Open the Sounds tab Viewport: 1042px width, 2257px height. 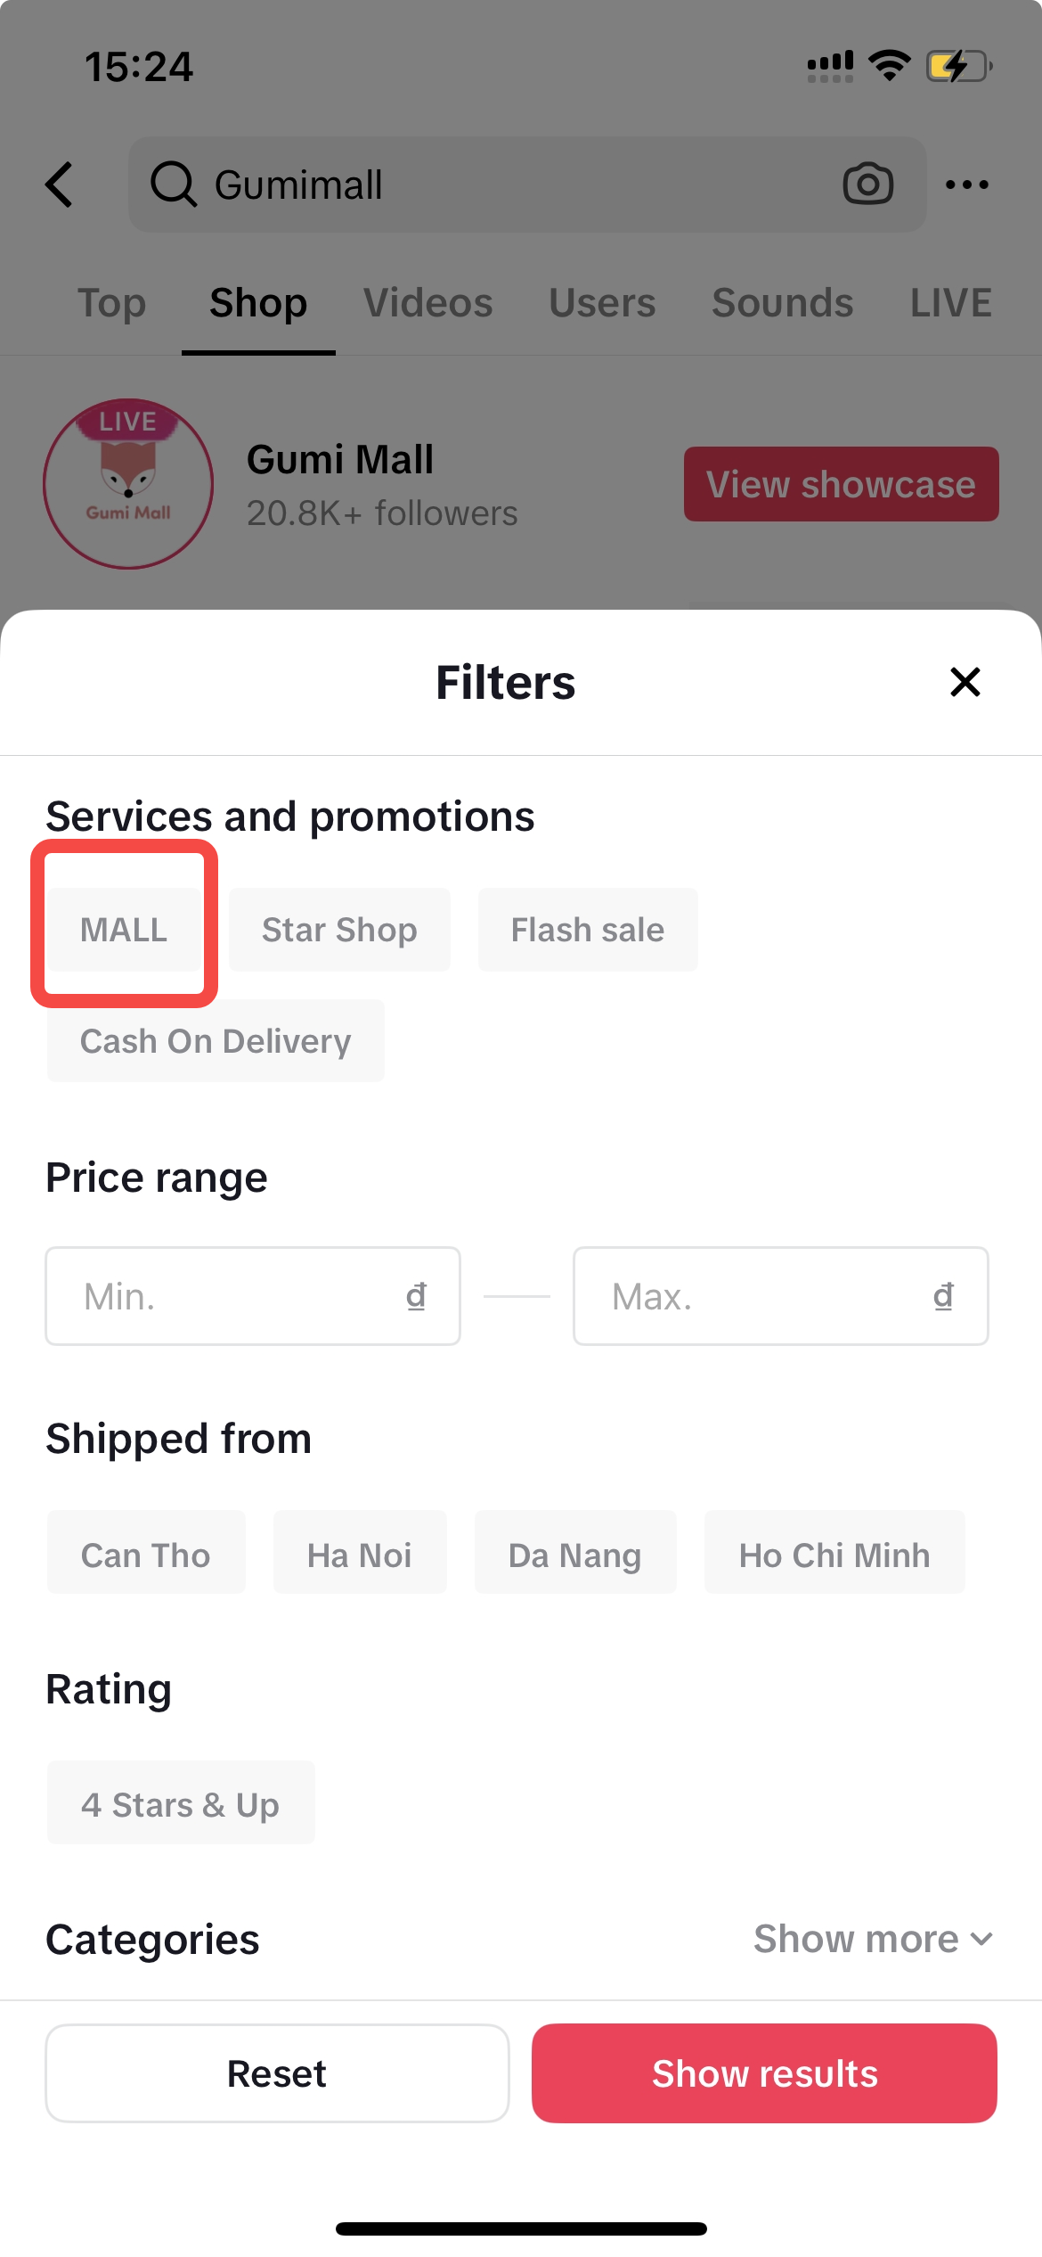(782, 303)
